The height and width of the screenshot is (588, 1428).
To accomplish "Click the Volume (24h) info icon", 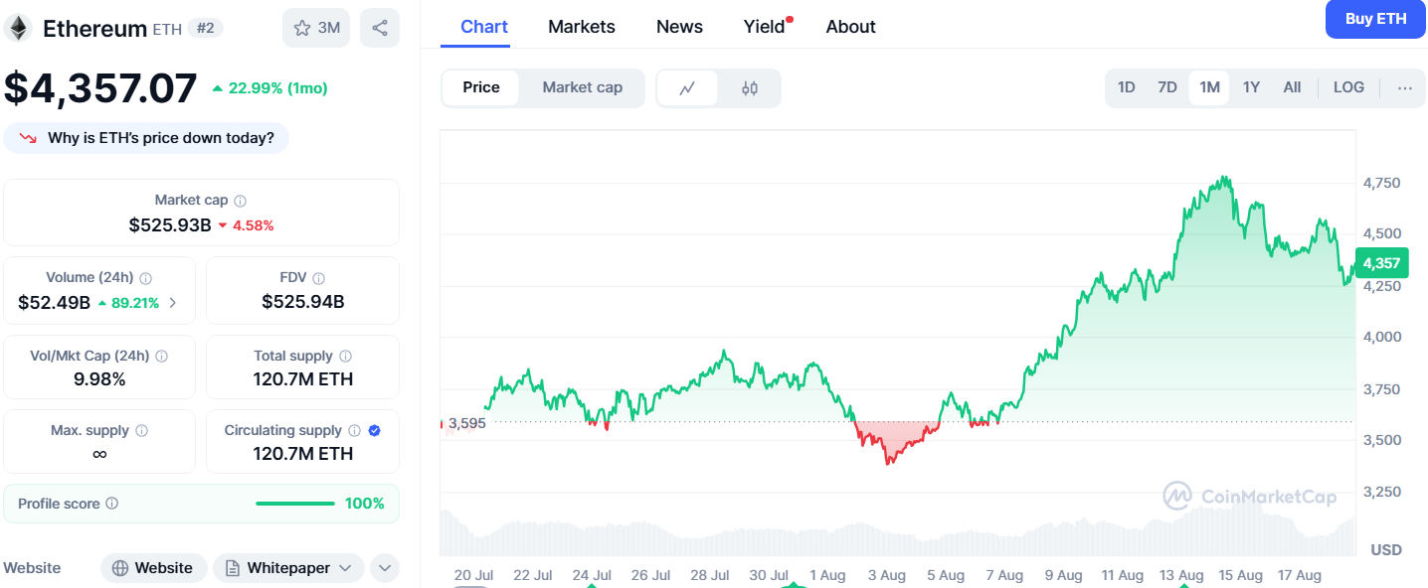I will tap(146, 278).
